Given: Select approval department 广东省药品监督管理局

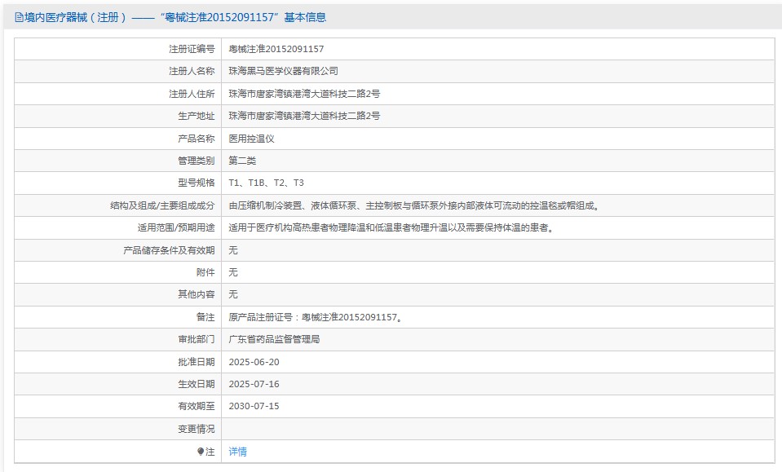Looking at the screenshot, I should [274, 339].
